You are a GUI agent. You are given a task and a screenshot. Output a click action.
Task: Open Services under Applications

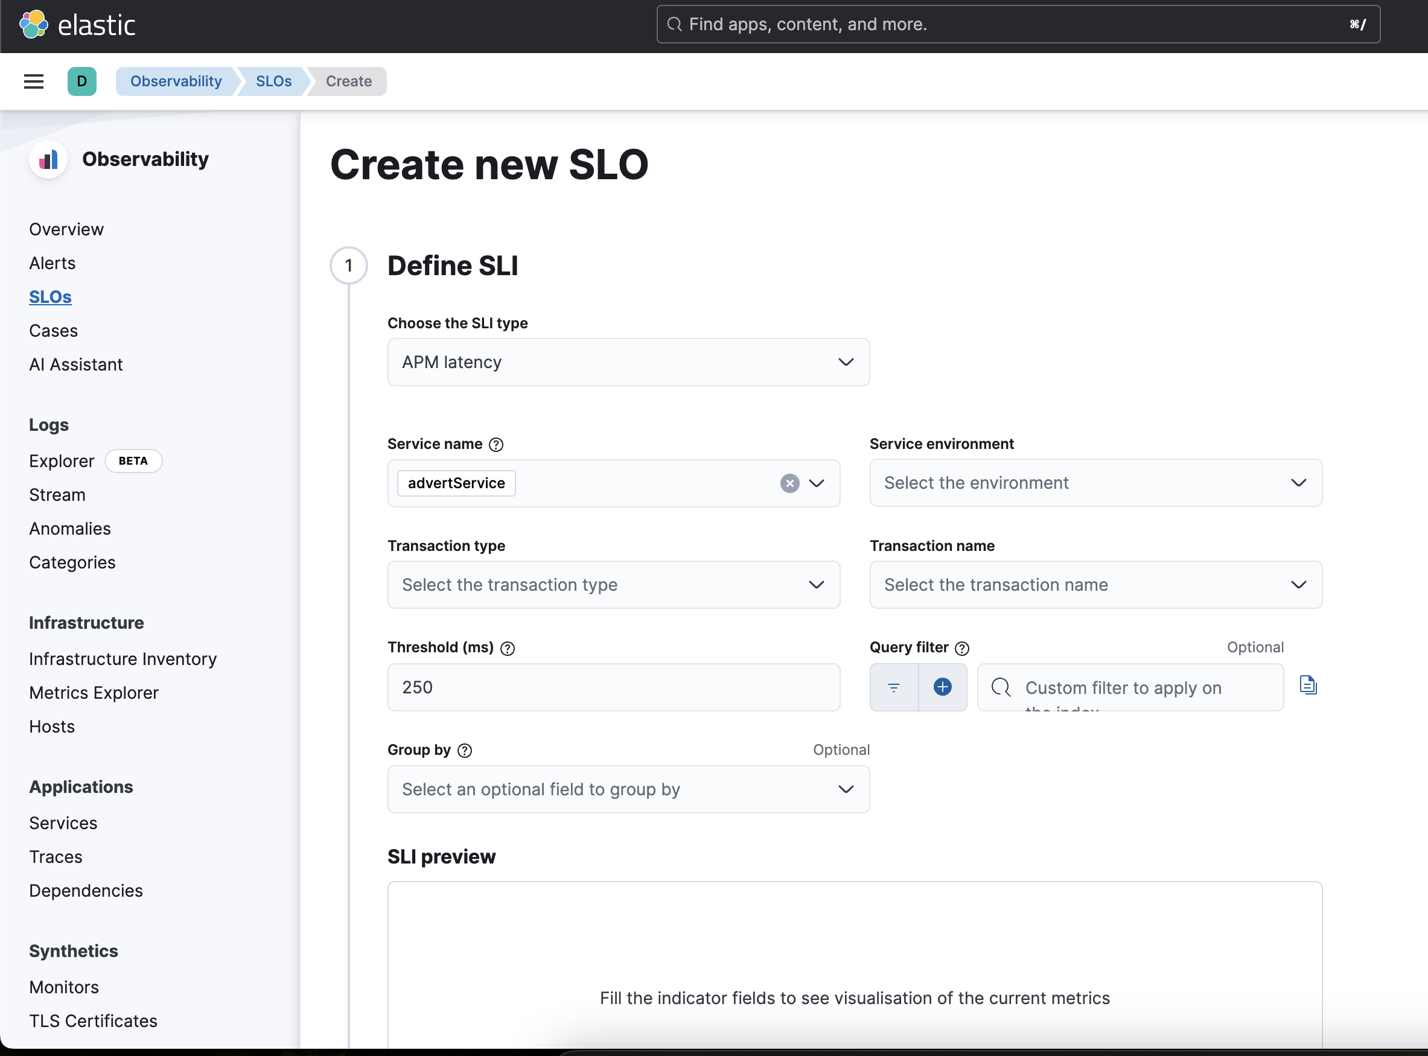click(63, 823)
